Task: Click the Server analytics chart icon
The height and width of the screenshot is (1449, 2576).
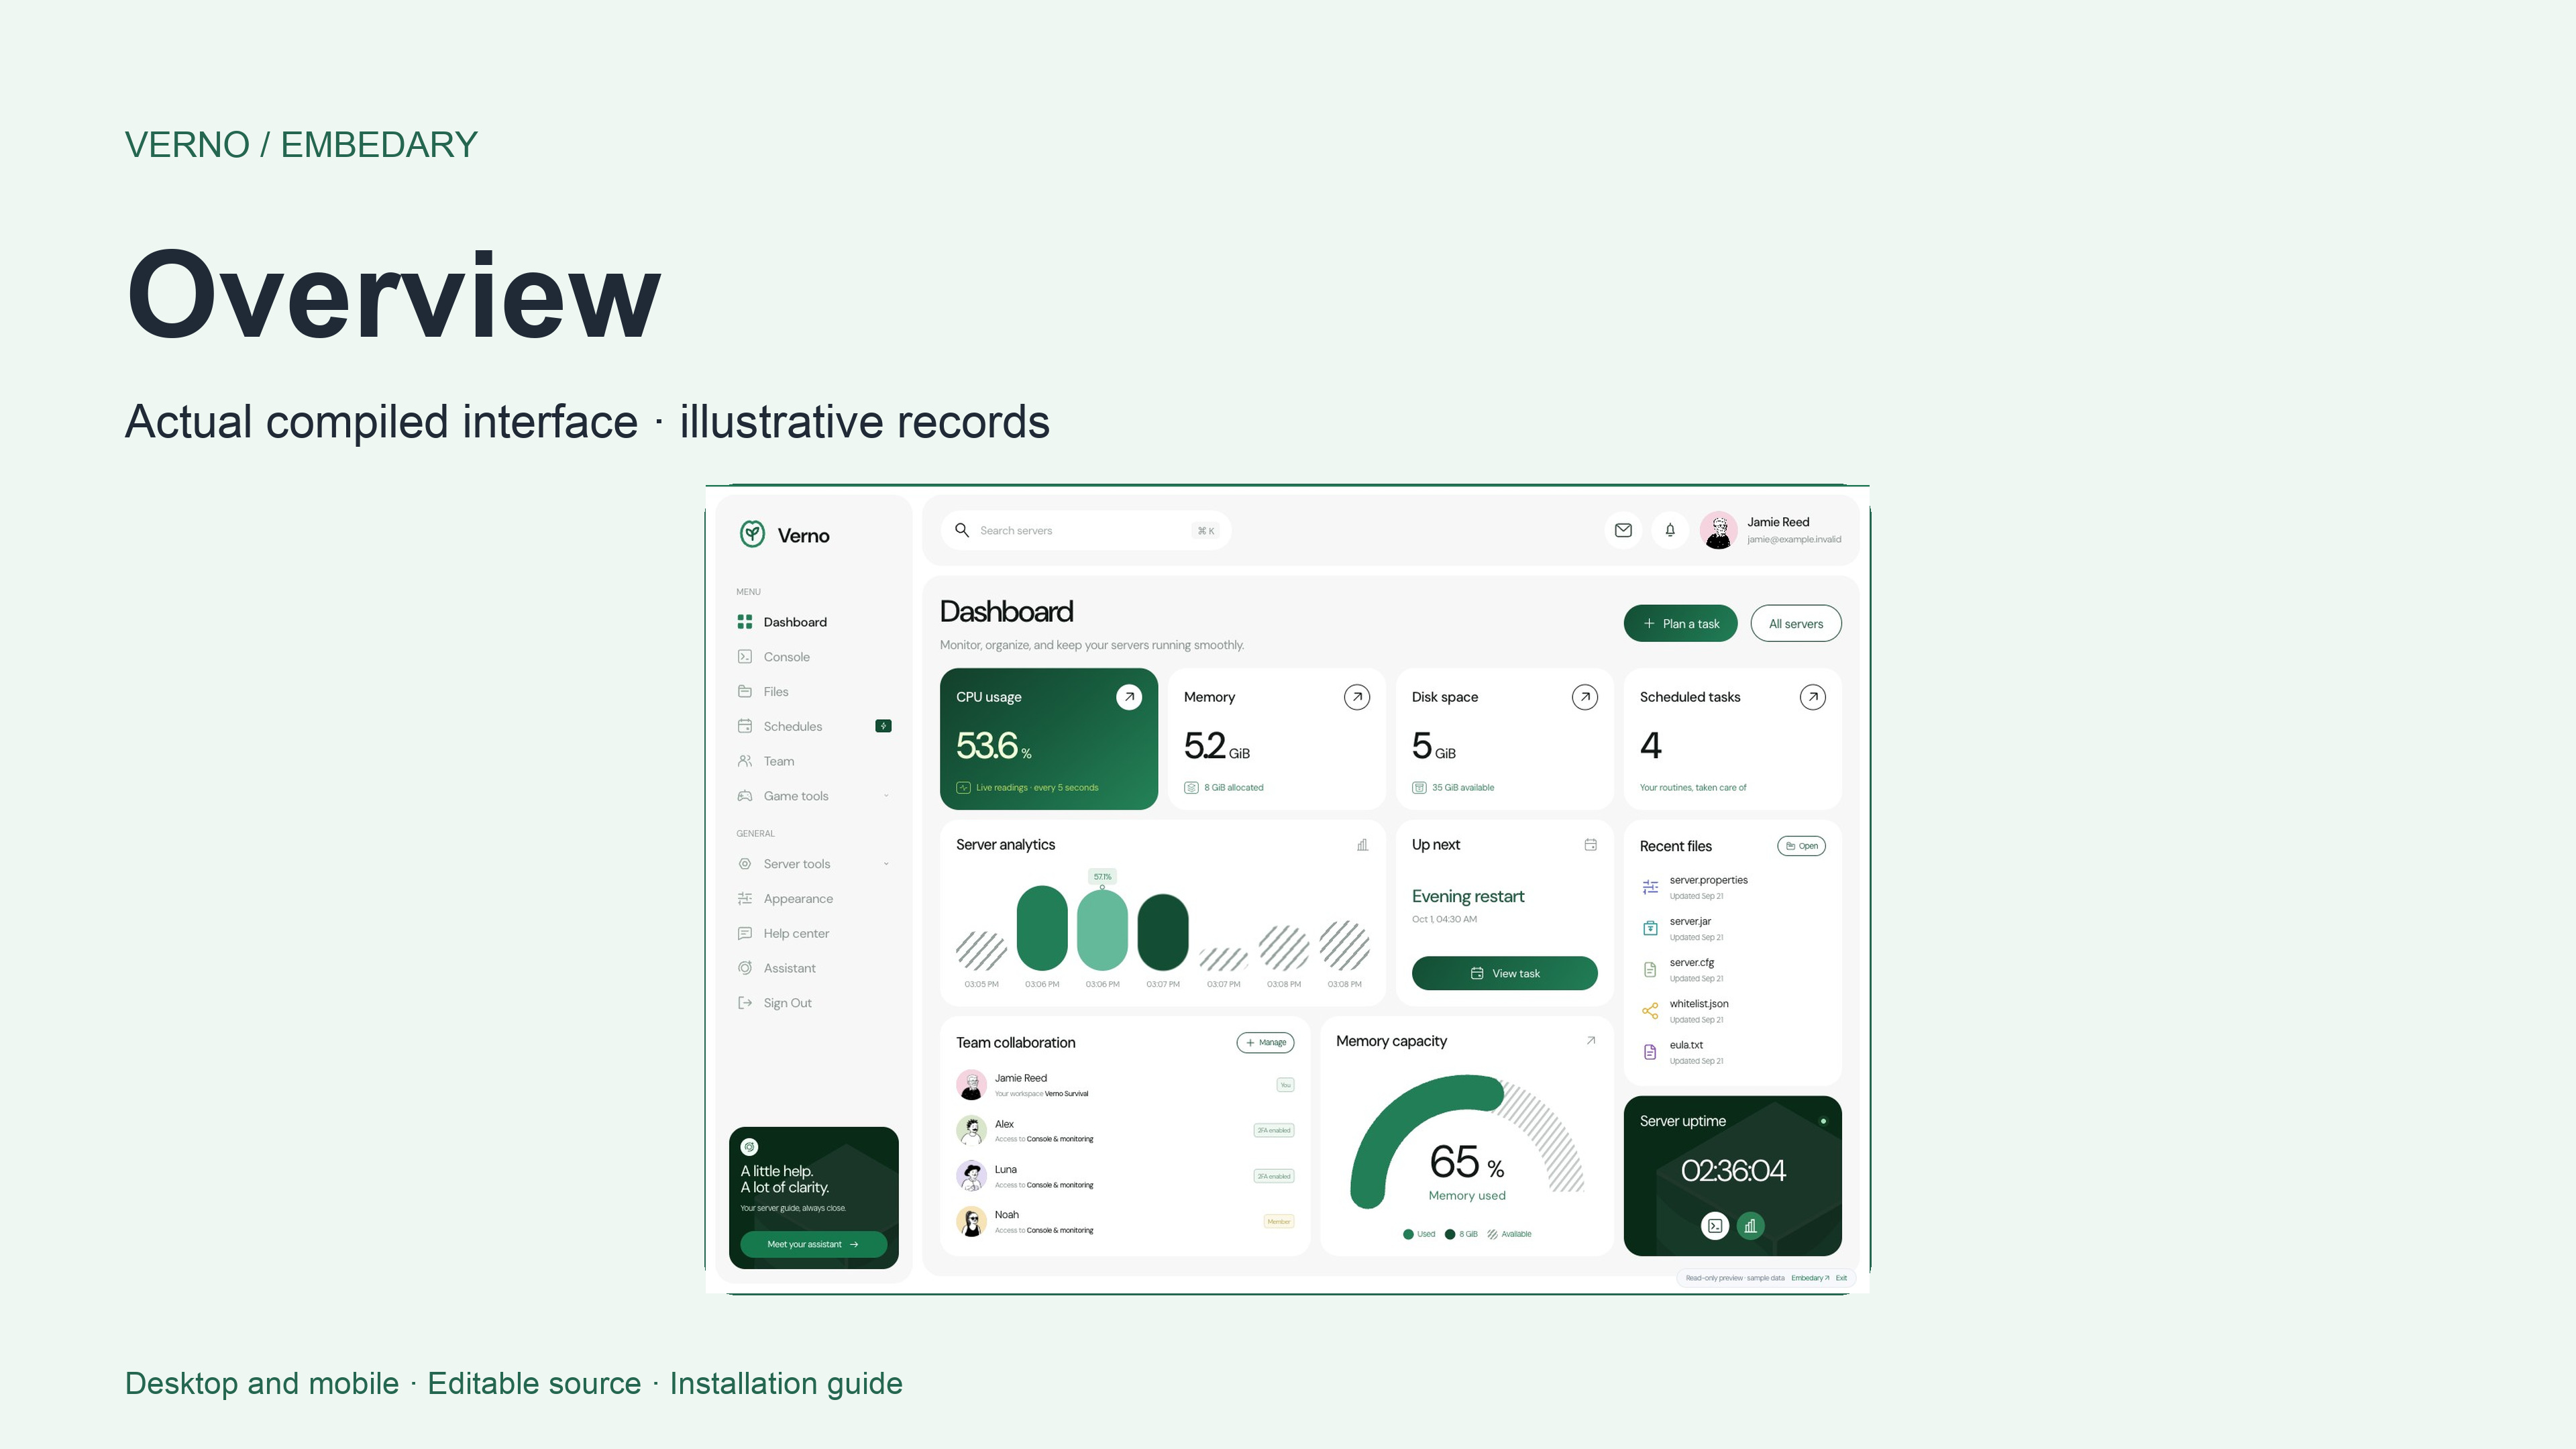Action: click(1362, 845)
